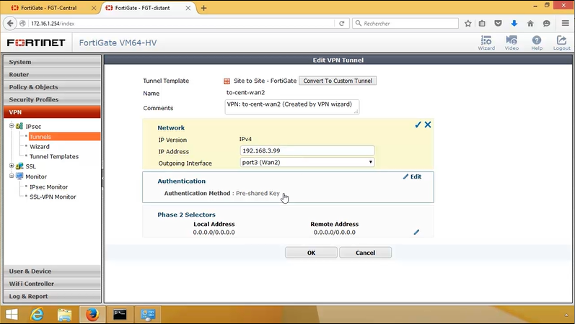Collapse the Monitor tree node
Image resolution: width=575 pixels, height=324 pixels.
(11, 176)
